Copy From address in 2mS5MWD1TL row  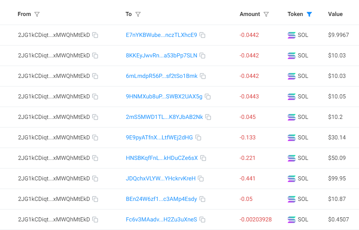pyautogui.click(x=95, y=117)
